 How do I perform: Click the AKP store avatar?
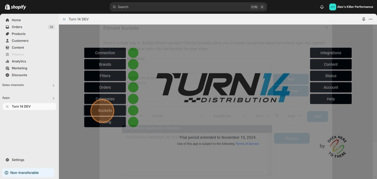333,7
